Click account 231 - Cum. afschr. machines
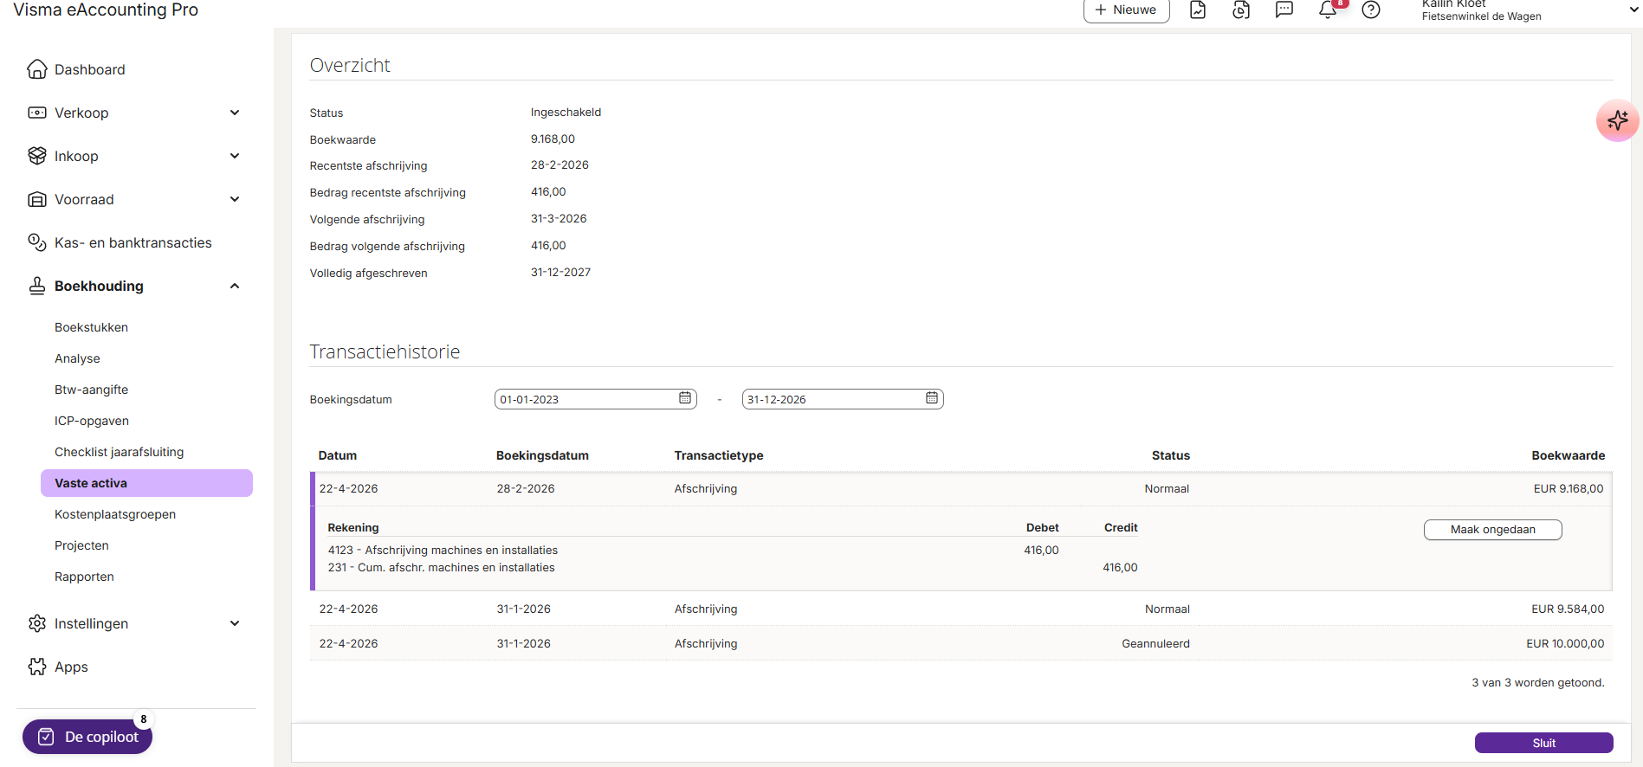The height and width of the screenshot is (767, 1643). 441,568
